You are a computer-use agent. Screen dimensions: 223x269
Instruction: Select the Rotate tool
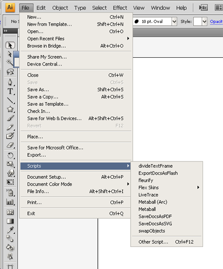10,155
